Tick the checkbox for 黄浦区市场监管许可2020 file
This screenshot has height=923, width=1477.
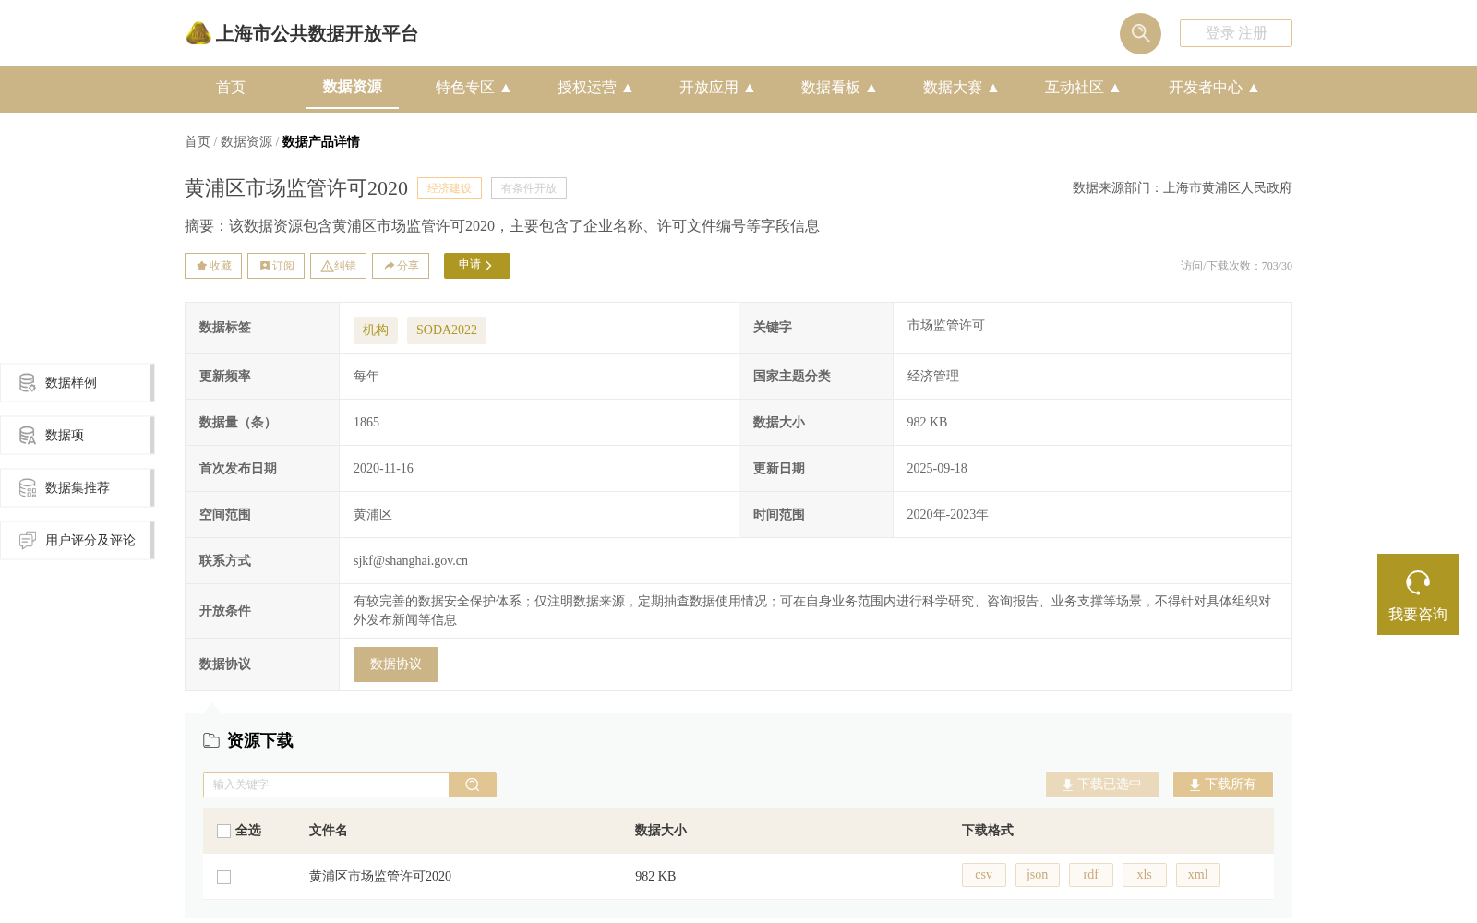pos(223,877)
